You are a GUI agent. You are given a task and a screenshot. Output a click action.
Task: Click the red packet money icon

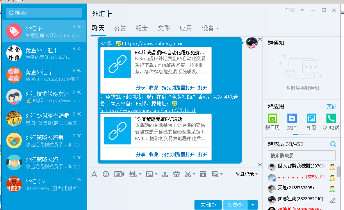point(203,174)
